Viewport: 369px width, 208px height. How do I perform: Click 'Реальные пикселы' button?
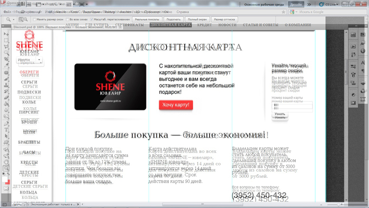[147, 20]
